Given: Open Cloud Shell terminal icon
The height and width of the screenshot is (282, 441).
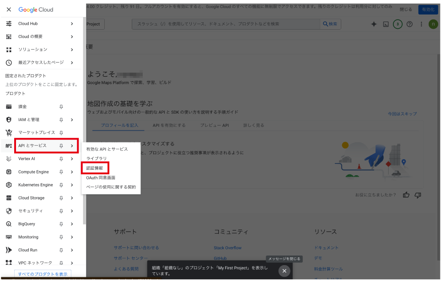Looking at the screenshot, I should [386, 24].
